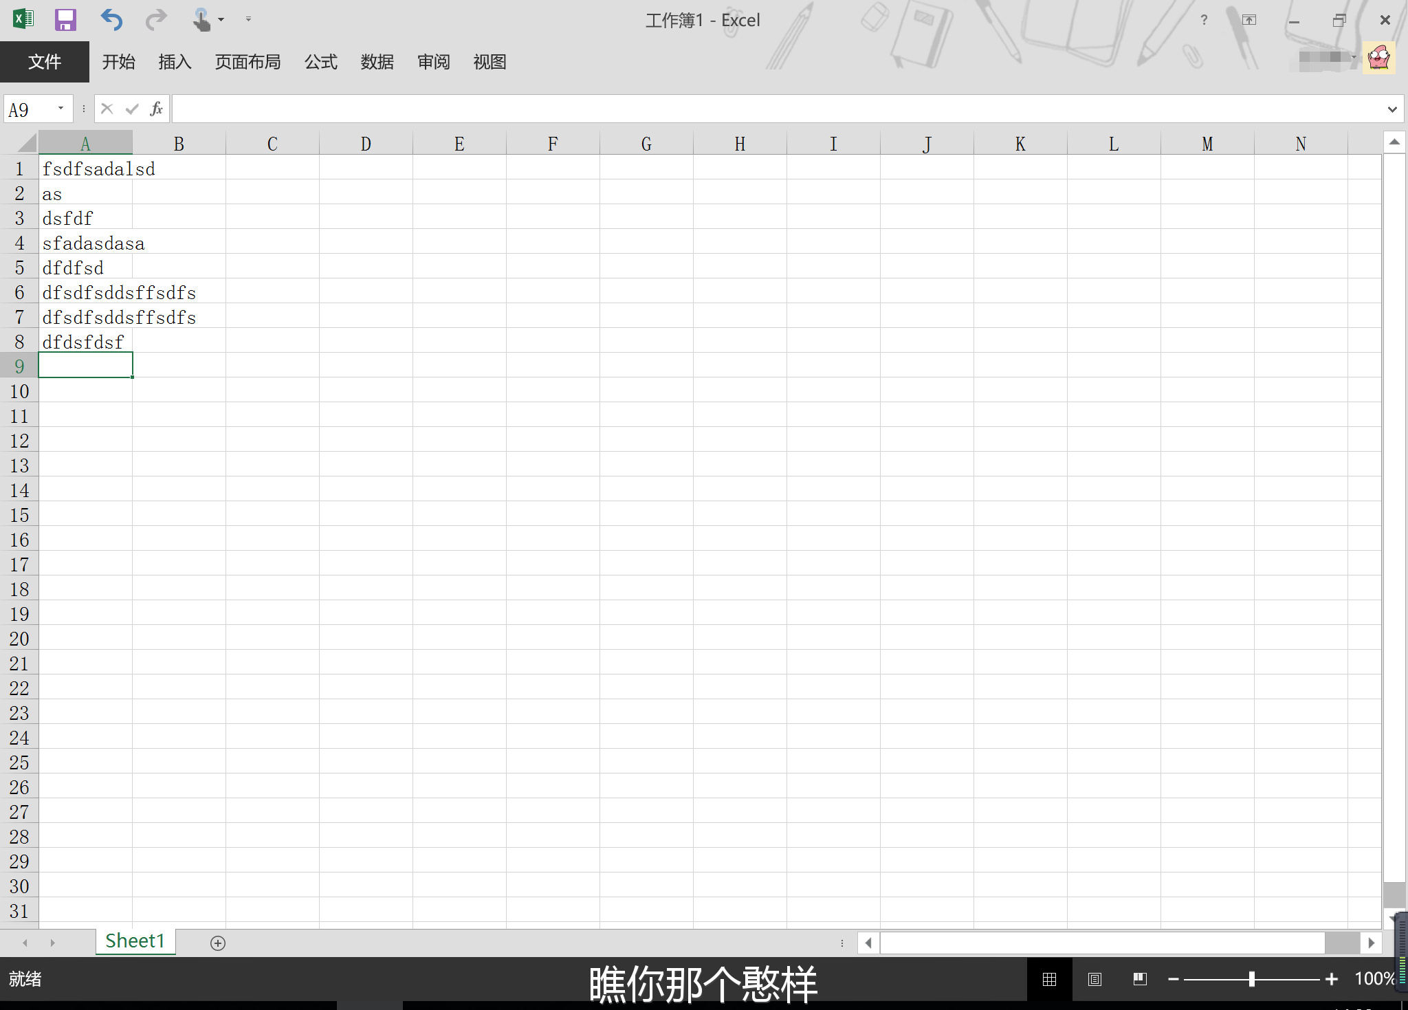Click the user avatar picture
Screen dimensions: 1408x1010
click(1379, 58)
